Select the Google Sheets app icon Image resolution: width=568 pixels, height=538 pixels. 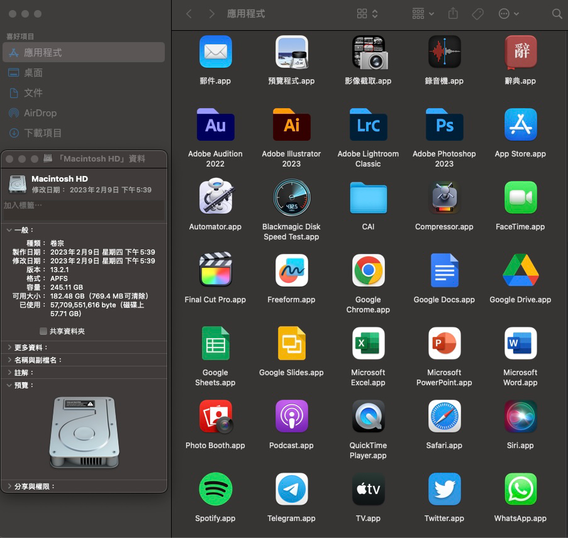(x=216, y=343)
